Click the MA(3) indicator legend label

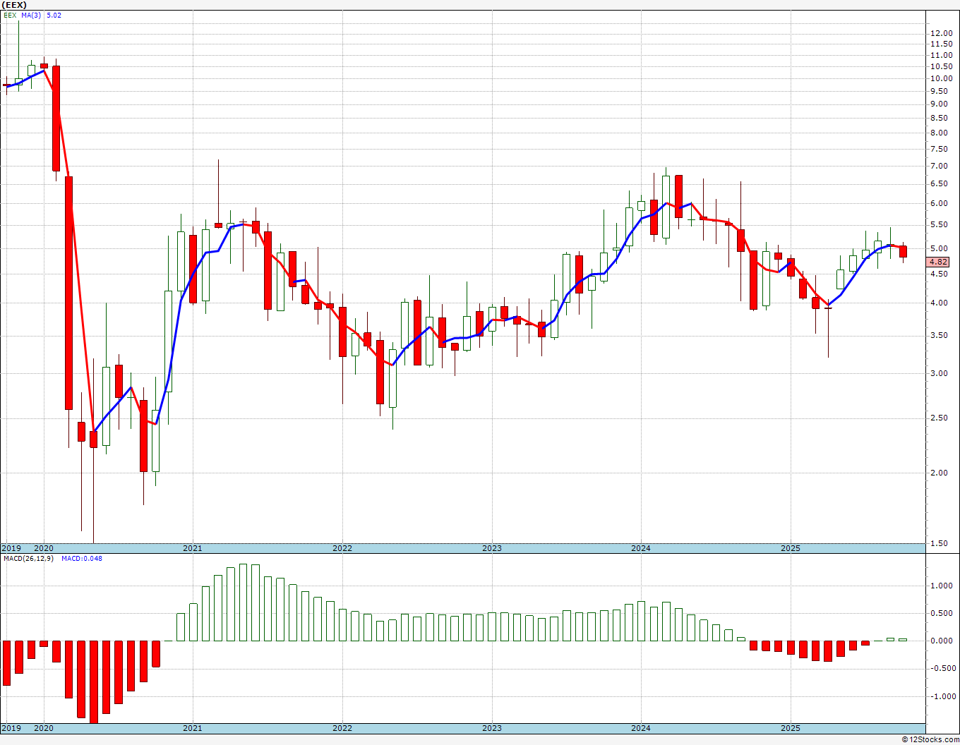[31, 15]
